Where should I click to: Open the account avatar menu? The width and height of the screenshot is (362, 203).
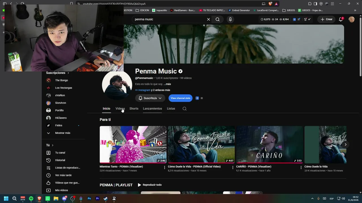[x=352, y=19]
